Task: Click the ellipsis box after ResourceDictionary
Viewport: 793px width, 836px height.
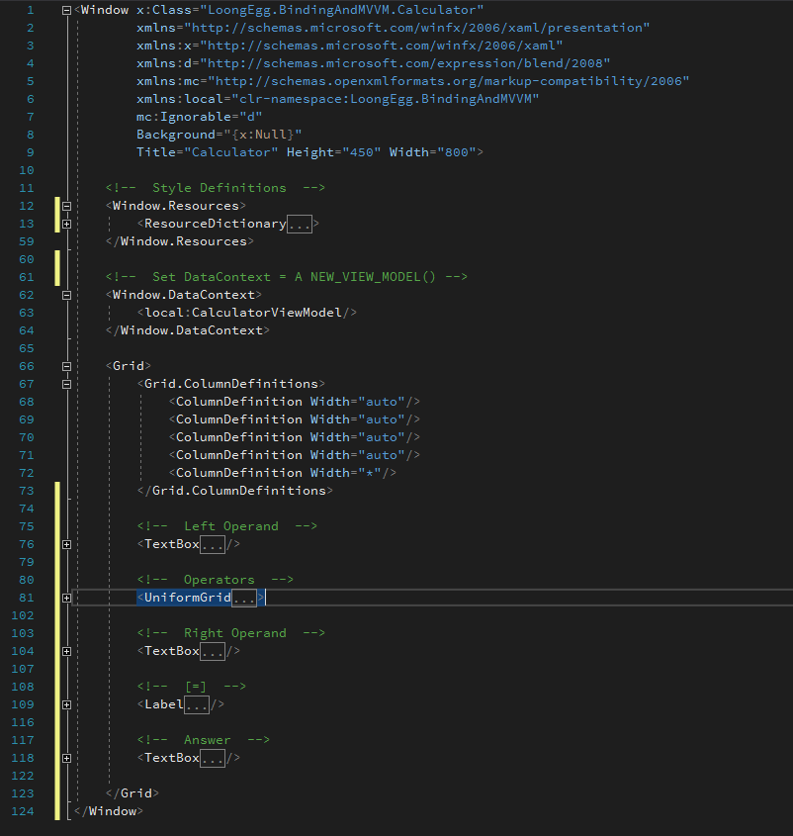Action: 300,225
